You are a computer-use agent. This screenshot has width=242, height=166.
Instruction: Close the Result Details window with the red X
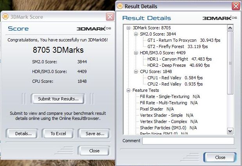pyautogui.click(x=236, y=6)
